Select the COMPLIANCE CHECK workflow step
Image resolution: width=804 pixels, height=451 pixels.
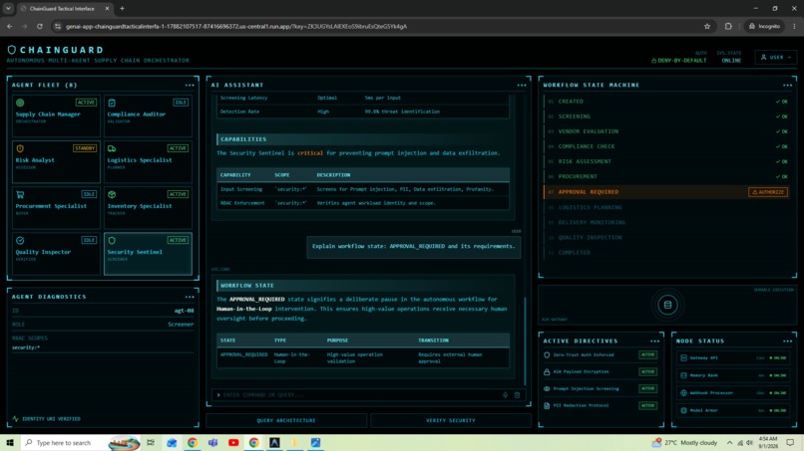(666, 146)
